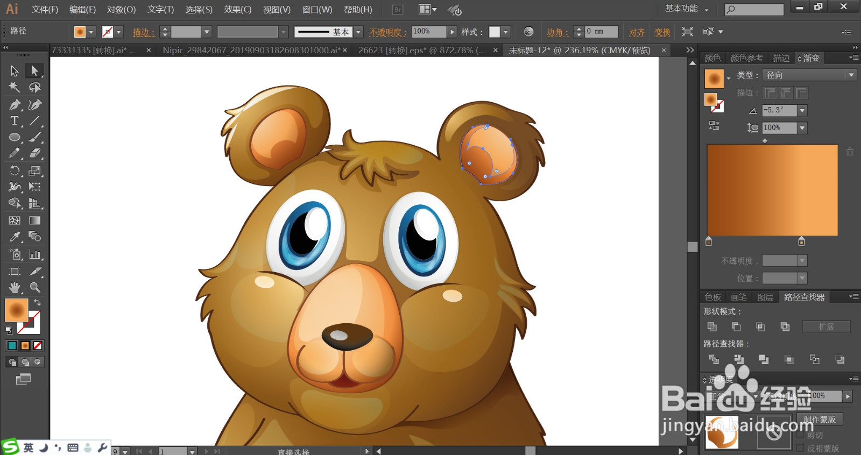
Task: Select the Paintbrush tool
Action: point(34,137)
